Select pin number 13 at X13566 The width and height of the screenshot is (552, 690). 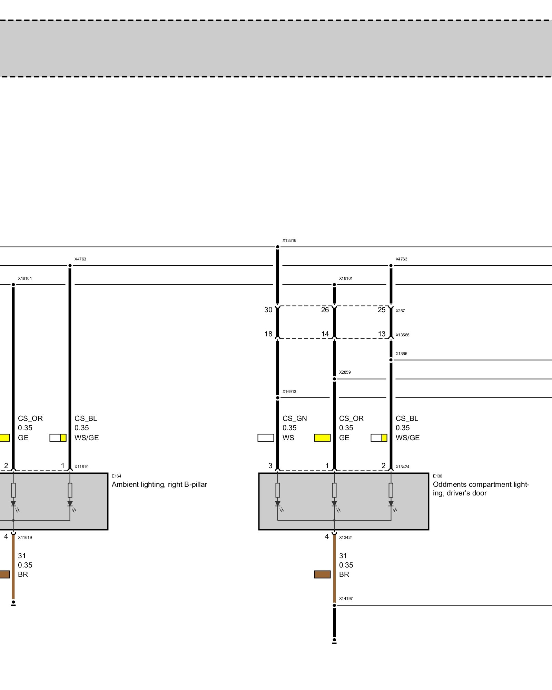point(382,334)
